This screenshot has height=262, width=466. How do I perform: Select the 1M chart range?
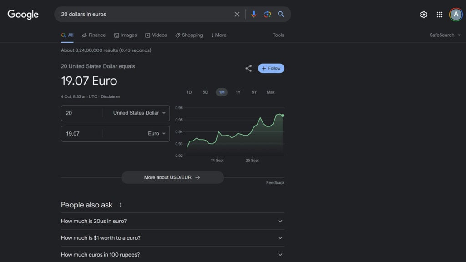click(x=222, y=92)
